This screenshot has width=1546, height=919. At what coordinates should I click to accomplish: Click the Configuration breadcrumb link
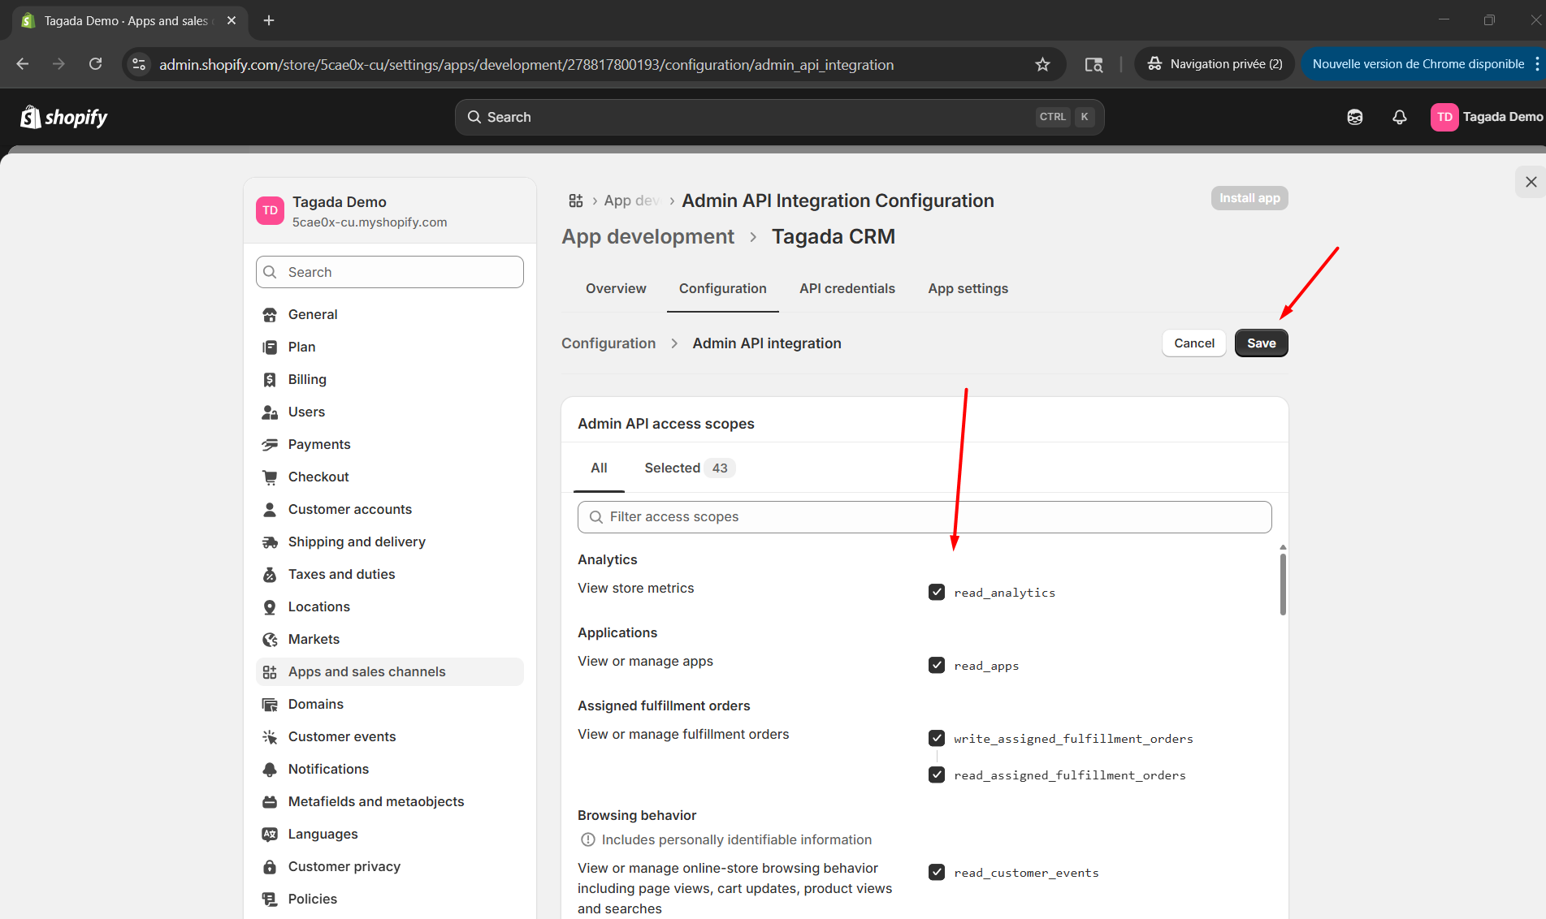click(x=608, y=343)
